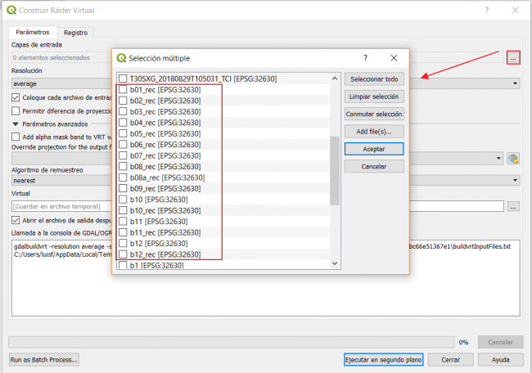Open CRS selector globe icon

tap(513, 158)
